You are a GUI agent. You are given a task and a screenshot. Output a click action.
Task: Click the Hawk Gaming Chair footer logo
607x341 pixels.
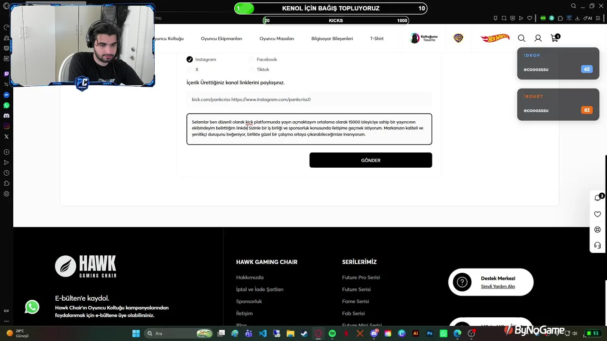(x=86, y=266)
